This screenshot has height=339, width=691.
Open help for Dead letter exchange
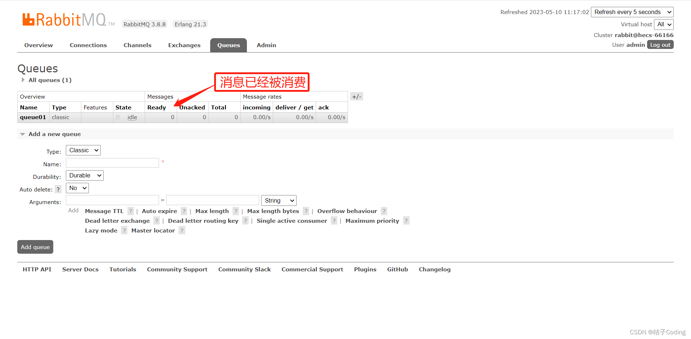pos(157,221)
